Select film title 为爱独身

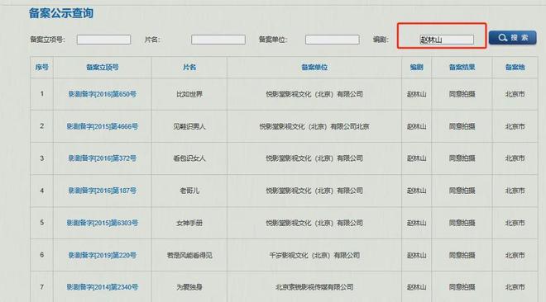click(x=189, y=287)
